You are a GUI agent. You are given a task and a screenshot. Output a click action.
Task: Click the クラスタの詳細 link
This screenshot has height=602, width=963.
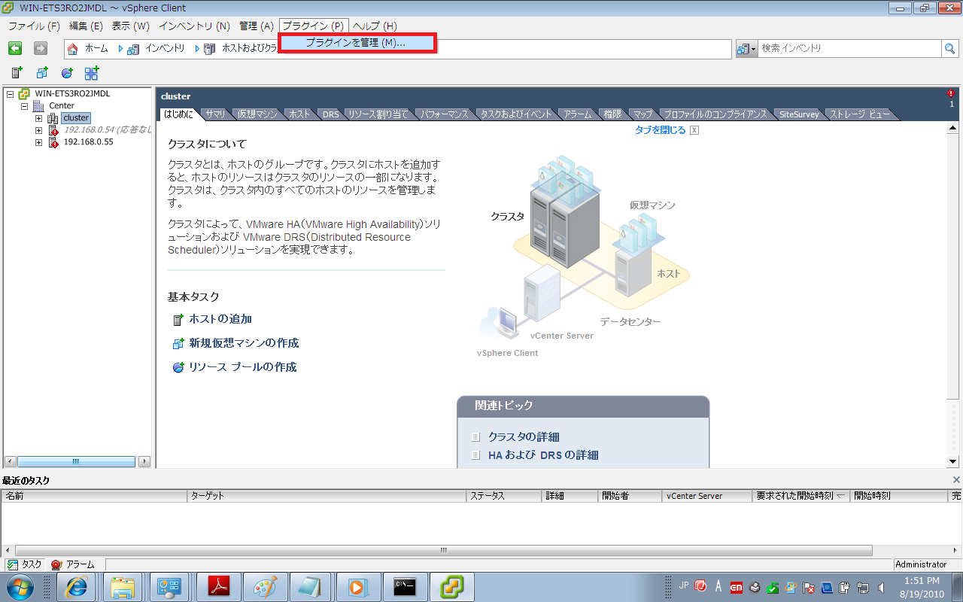click(x=524, y=437)
